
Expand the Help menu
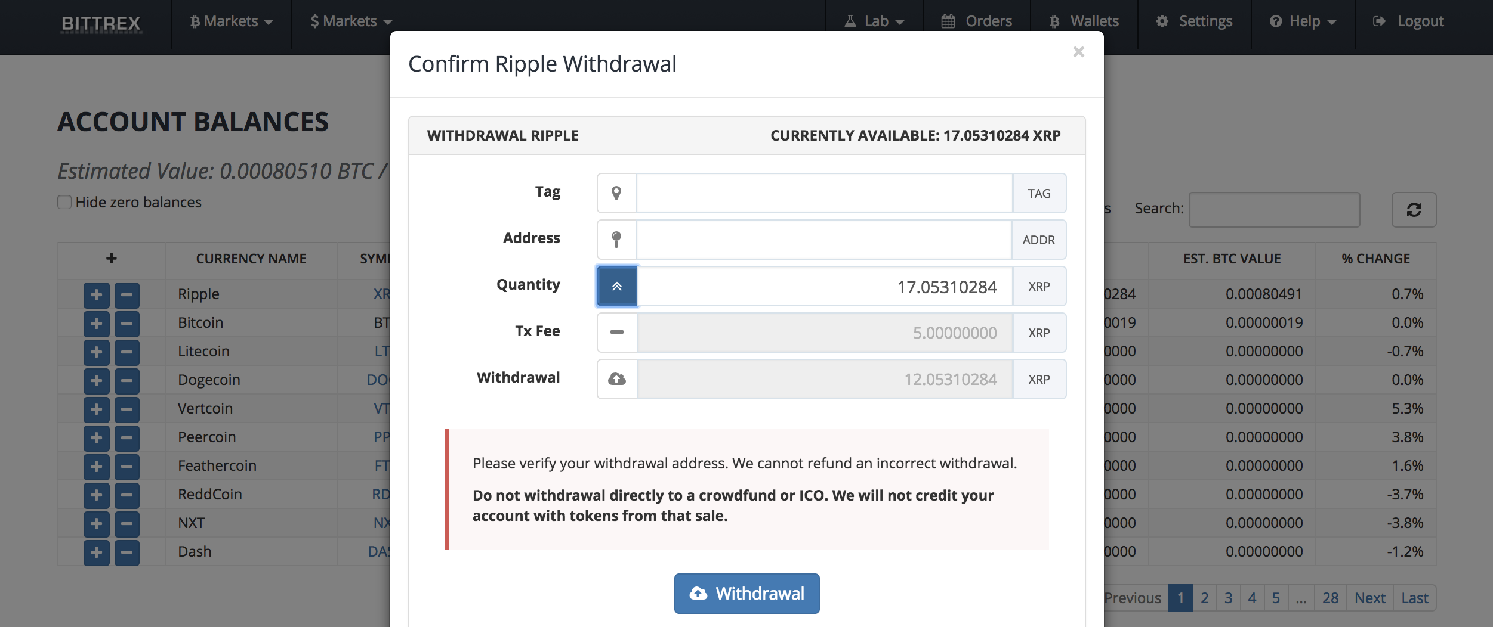click(1303, 21)
